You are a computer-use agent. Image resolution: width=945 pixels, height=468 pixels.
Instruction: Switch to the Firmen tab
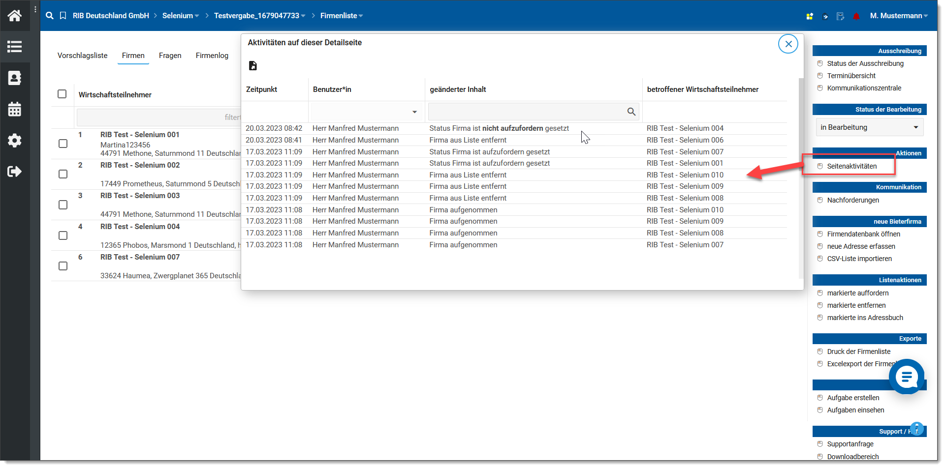[x=133, y=56]
